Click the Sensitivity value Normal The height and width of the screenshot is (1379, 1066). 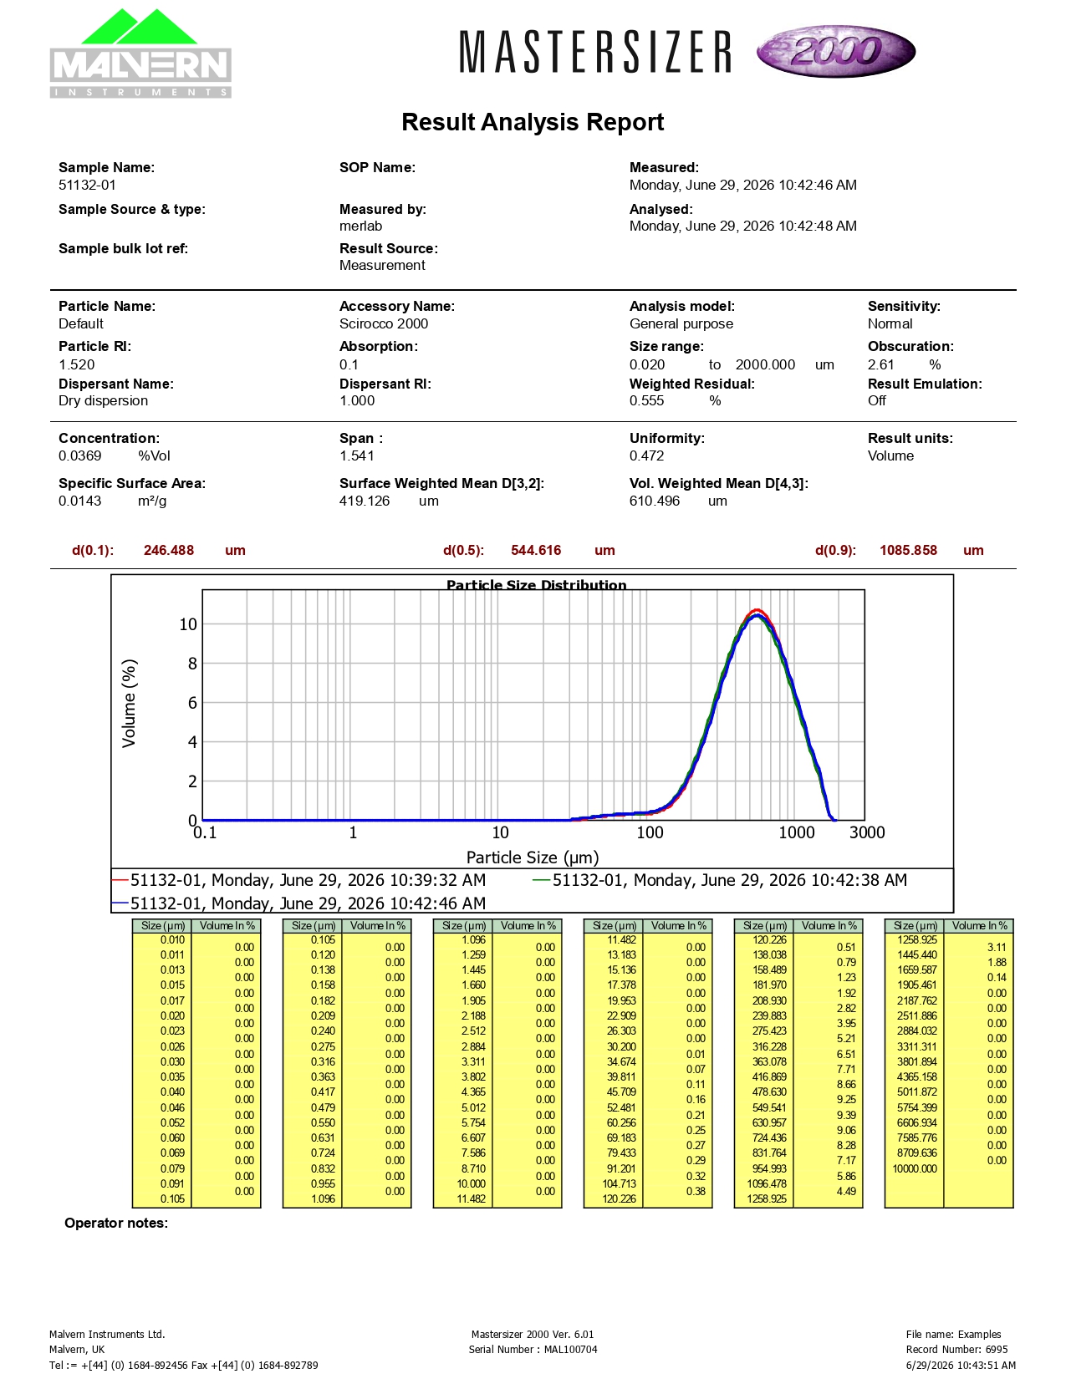tap(890, 323)
